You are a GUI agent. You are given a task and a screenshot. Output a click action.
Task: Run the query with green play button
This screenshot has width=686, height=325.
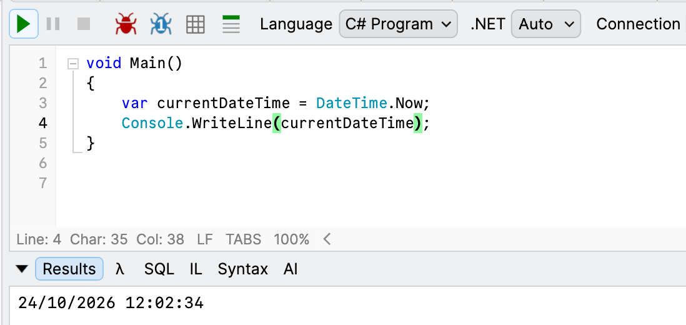[24, 24]
